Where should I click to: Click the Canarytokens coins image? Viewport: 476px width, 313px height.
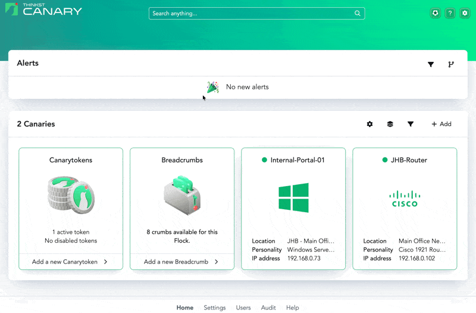[x=71, y=195]
